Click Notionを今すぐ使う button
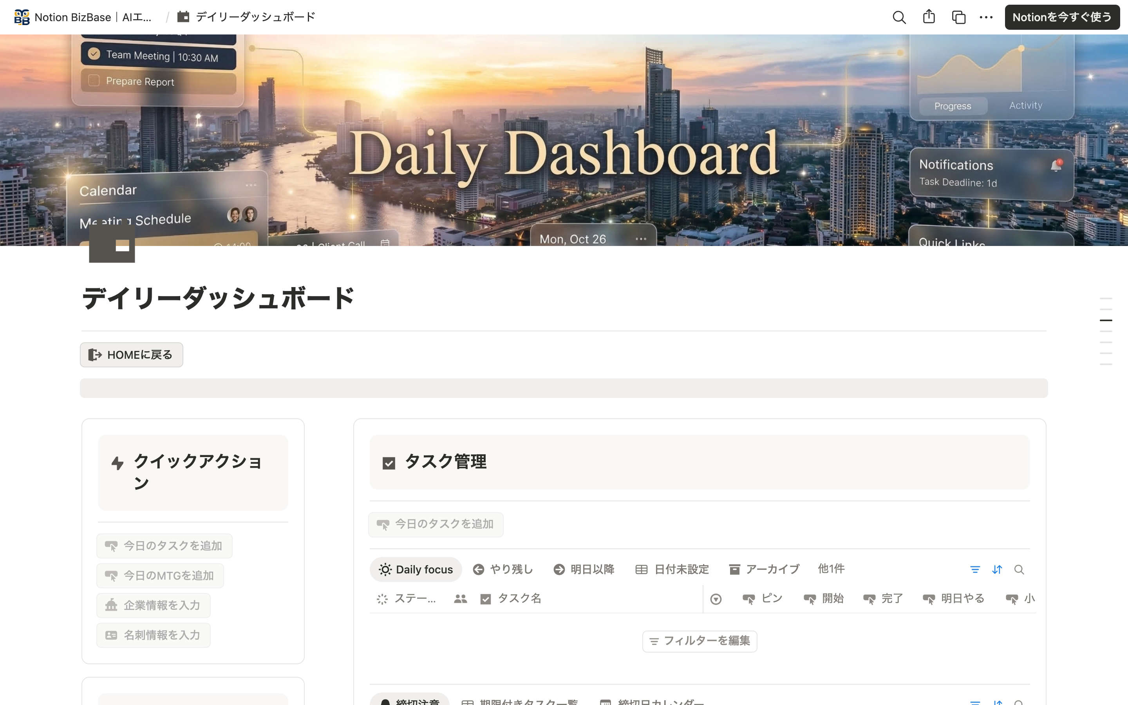This screenshot has width=1128, height=705. [1062, 17]
